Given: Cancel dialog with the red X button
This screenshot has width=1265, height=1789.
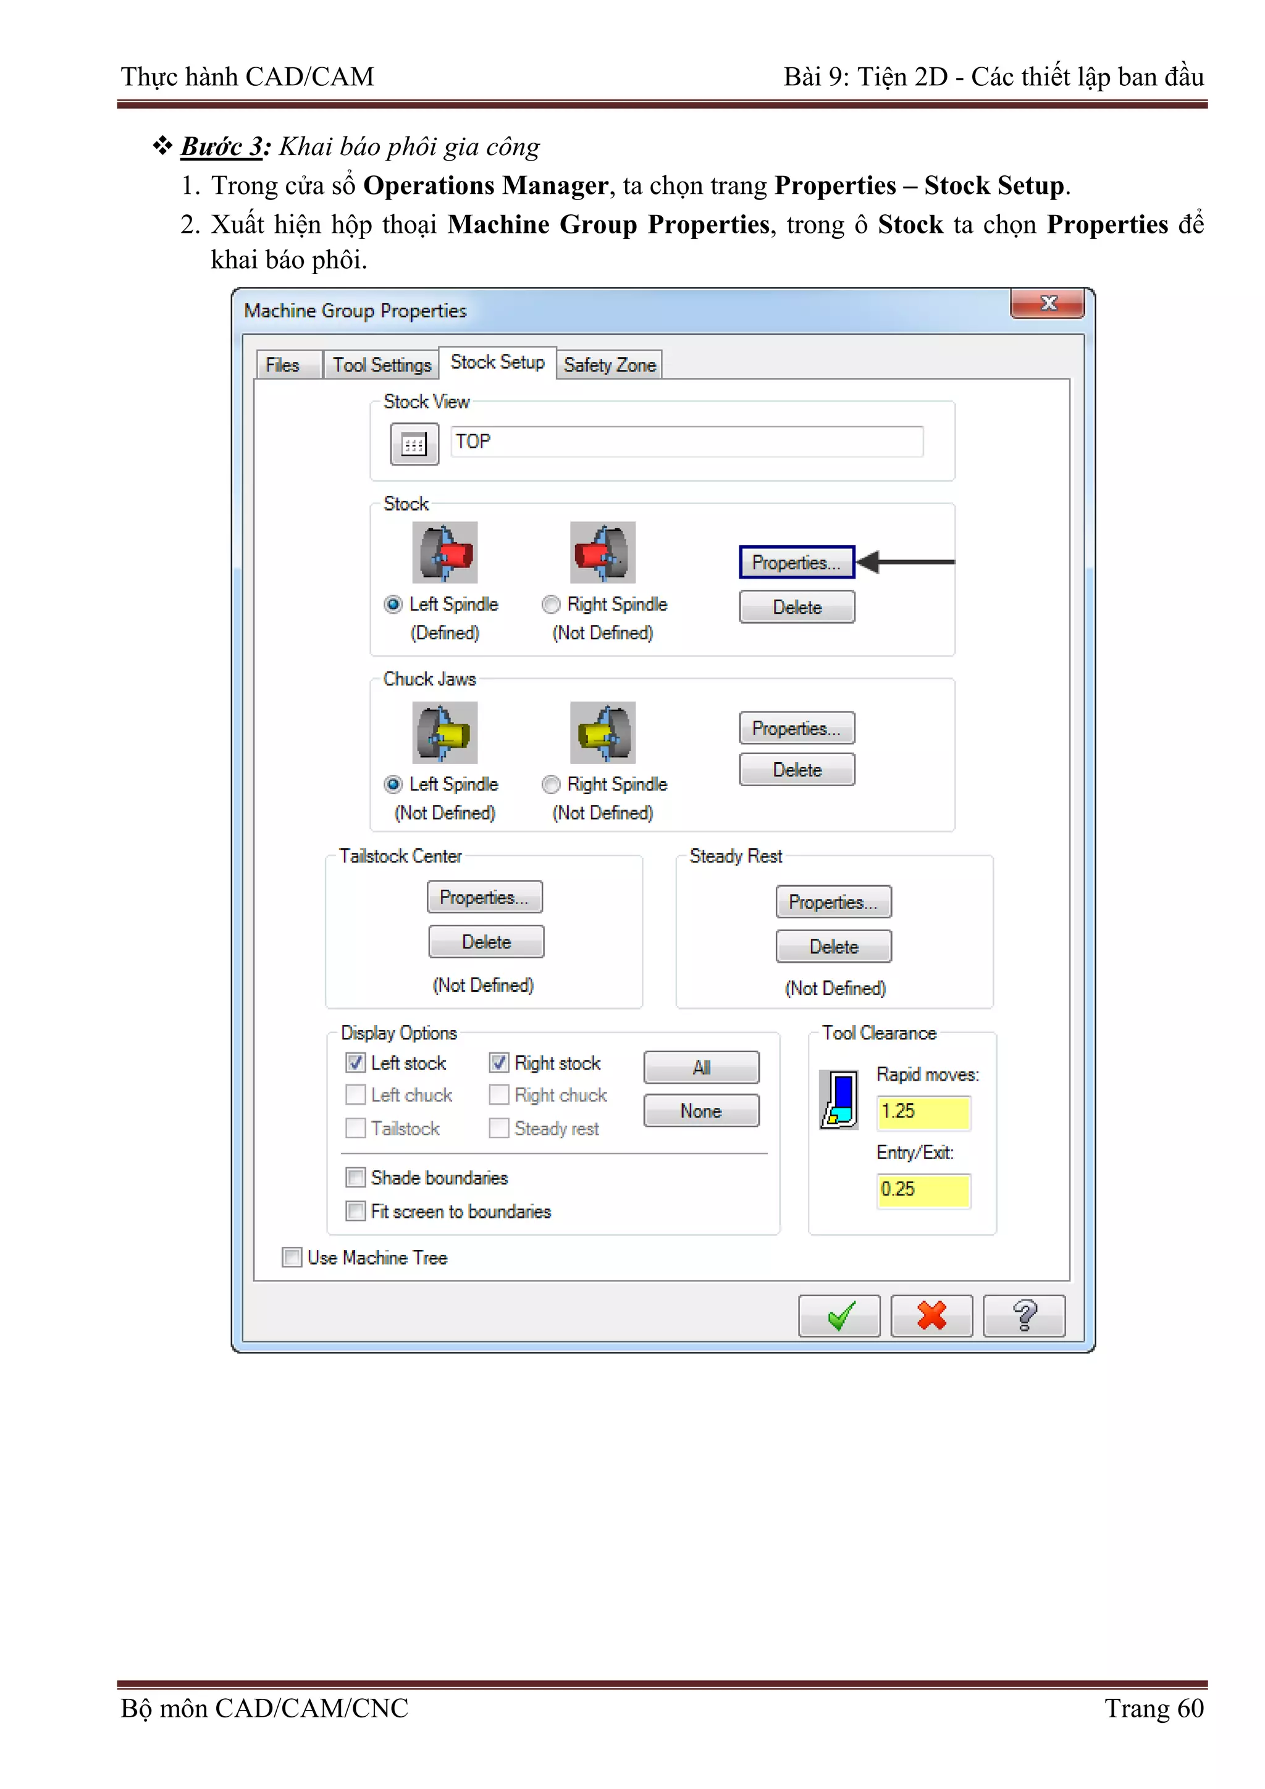Looking at the screenshot, I should pos(931,1316).
